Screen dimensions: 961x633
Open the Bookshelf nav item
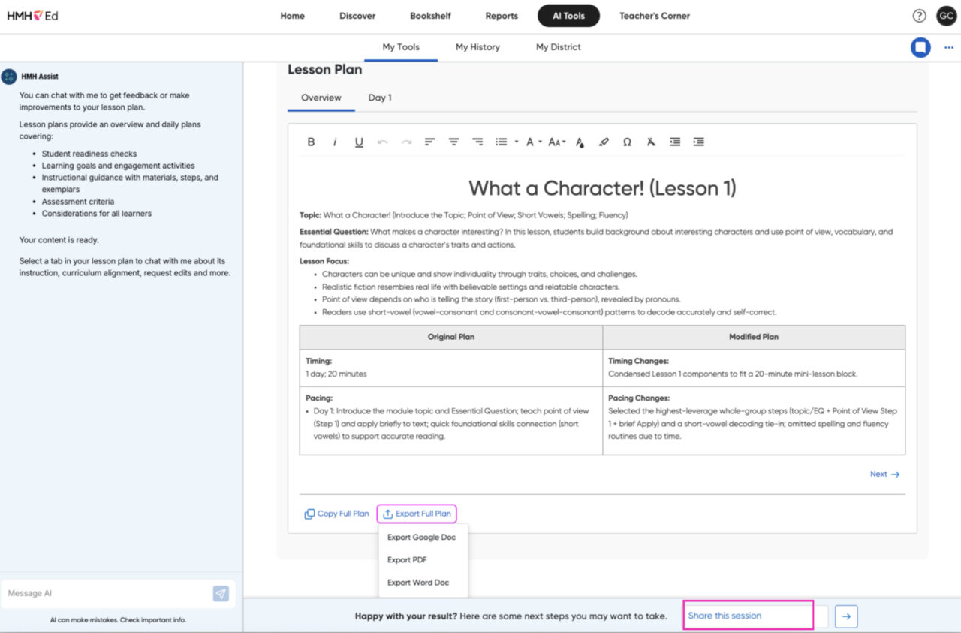pos(431,16)
